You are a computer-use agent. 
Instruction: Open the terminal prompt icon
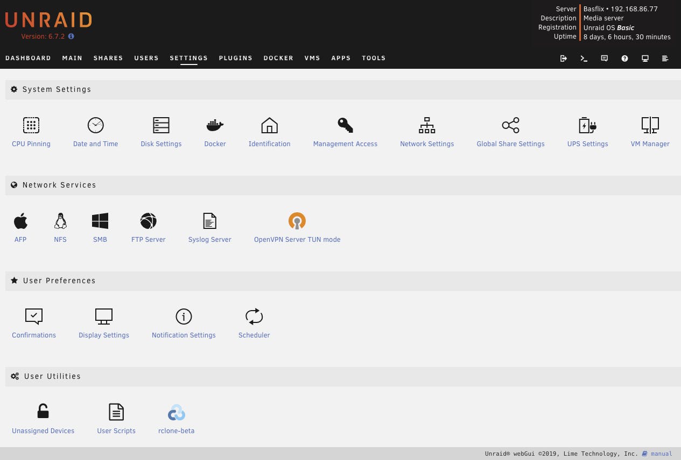pos(584,58)
